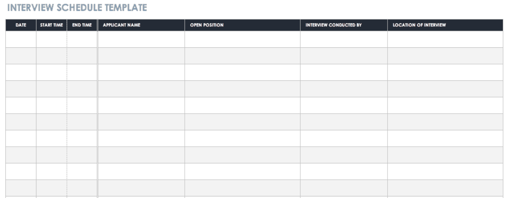Select the APPLICANT NAME column header

tap(141, 25)
